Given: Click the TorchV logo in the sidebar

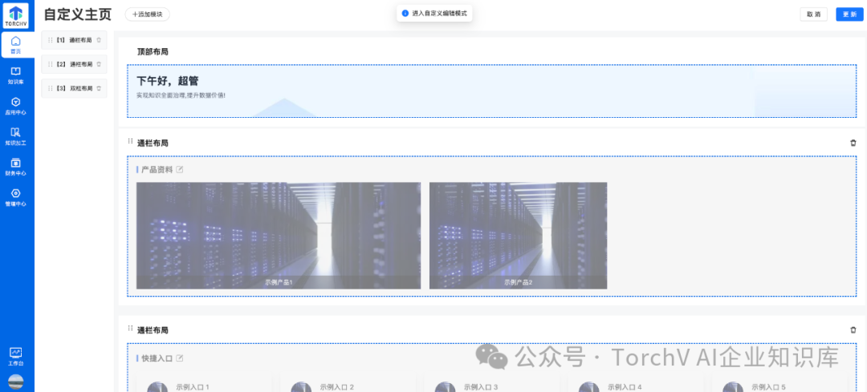Looking at the screenshot, I should coord(16,15).
